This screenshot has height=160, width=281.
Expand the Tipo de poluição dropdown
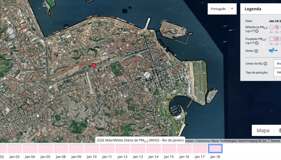[x=277, y=72]
